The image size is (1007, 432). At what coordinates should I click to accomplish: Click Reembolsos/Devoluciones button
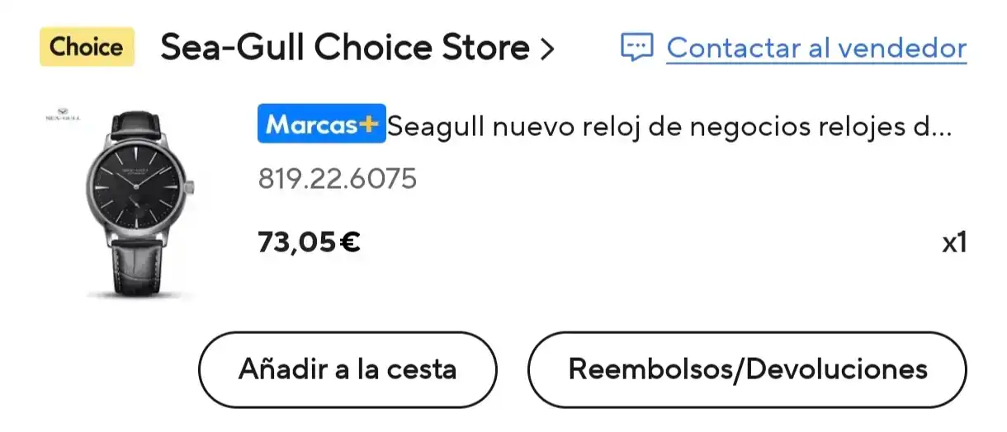(747, 369)
